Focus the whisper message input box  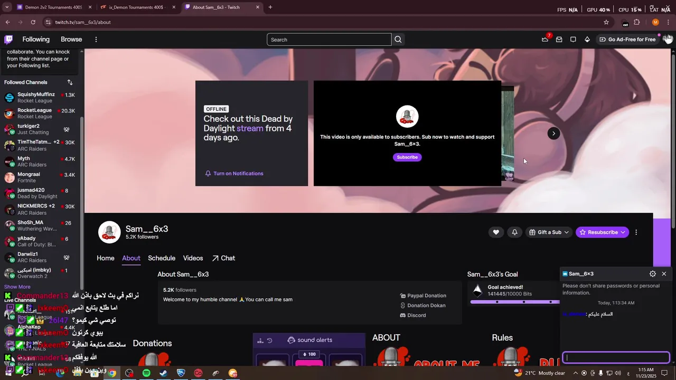(x=616, y=357)
